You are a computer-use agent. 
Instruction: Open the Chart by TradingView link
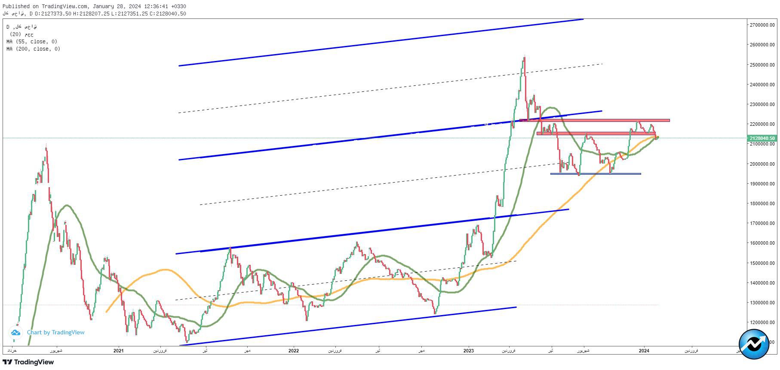coord(55,332)
